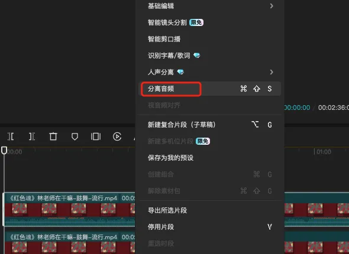This screenshot has height=254, width=349.
Task: Expand the 基础编辑 submenu arrow
Action: tap(272, 6)
